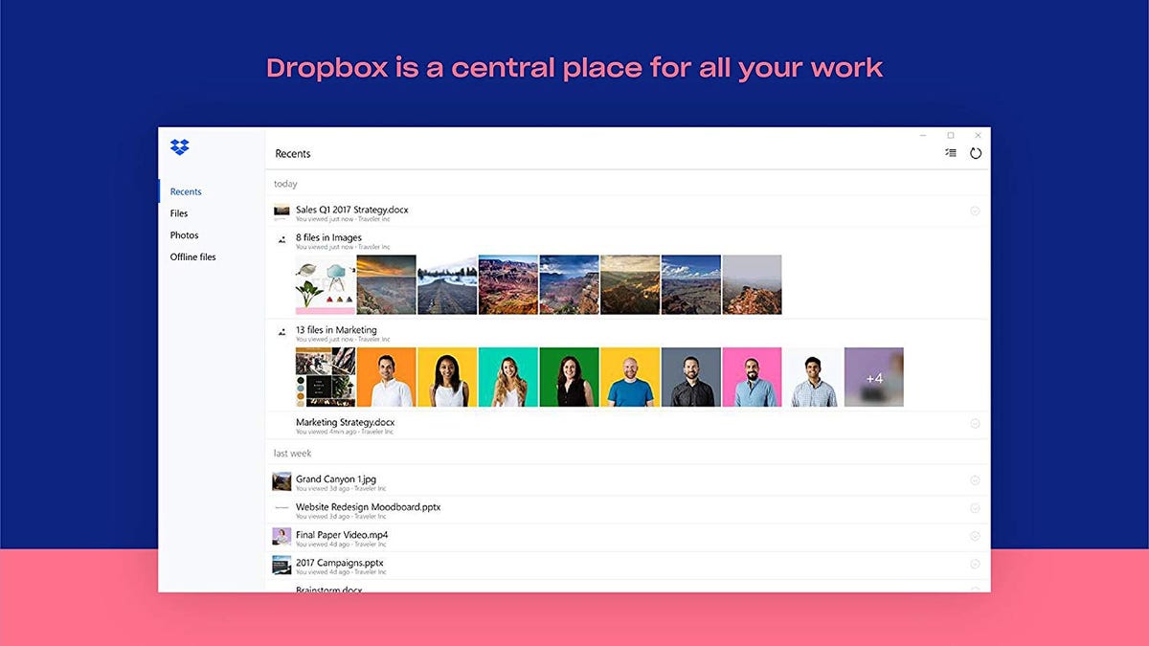
Task: Enable multi-select mode with the checklist icon
Action: click(x=950, y=153)
